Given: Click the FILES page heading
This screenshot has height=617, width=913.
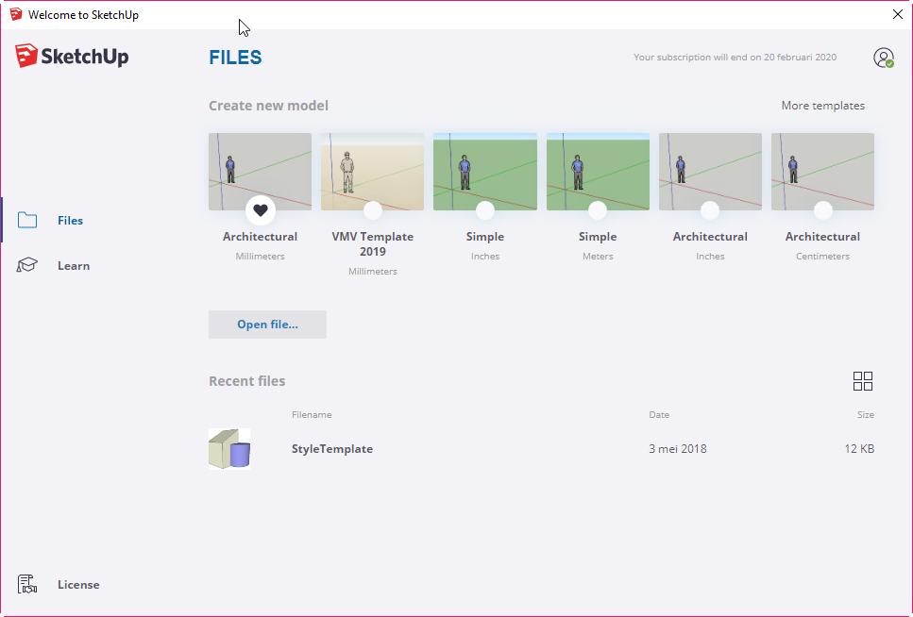Looking at the screenshot, I should tap(235, 58).
